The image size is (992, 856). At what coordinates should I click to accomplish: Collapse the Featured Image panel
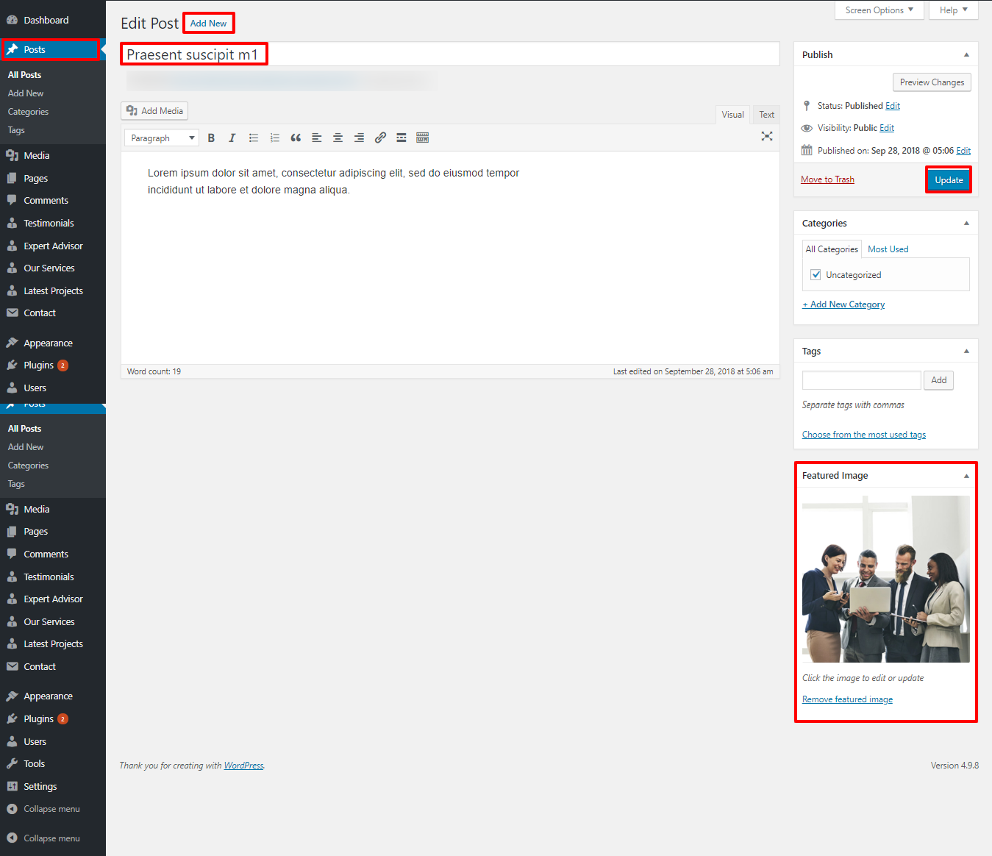tap(966, 476)
